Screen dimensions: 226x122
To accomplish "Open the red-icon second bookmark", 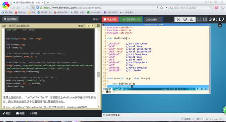I will (20, 12).
